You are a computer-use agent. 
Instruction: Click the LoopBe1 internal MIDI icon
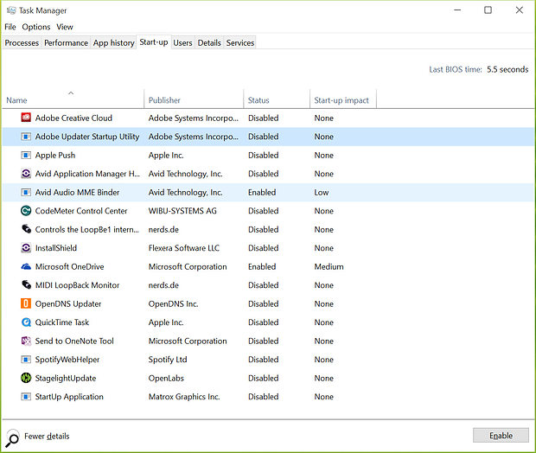tap(26, 229)
